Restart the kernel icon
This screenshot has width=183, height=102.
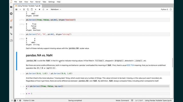(x=43, y=9)
